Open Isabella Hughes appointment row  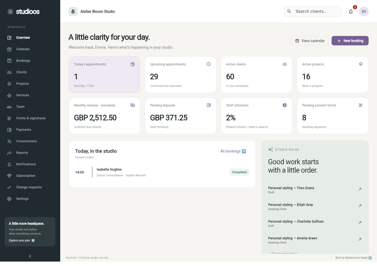coord(162,172)
